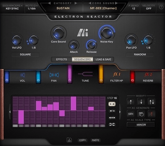Open the SQUARE LFO waveform selector
Image resolution: width=165 pixels, height=146 pixels.
(x=25, y=55)
